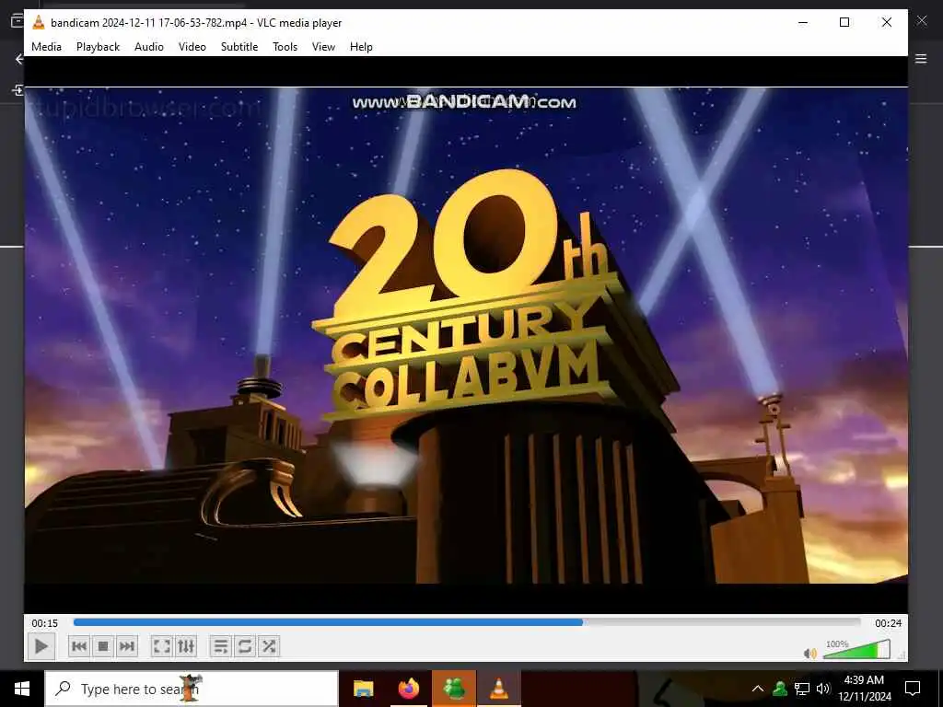This screenshot has height=707, width=943.
Task: Click the taskbar search box
Action: (x=192, y=689)
